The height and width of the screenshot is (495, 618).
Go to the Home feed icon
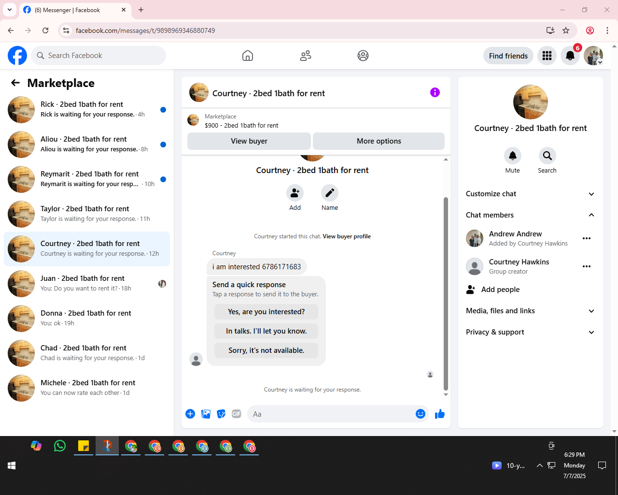point(248,56)
